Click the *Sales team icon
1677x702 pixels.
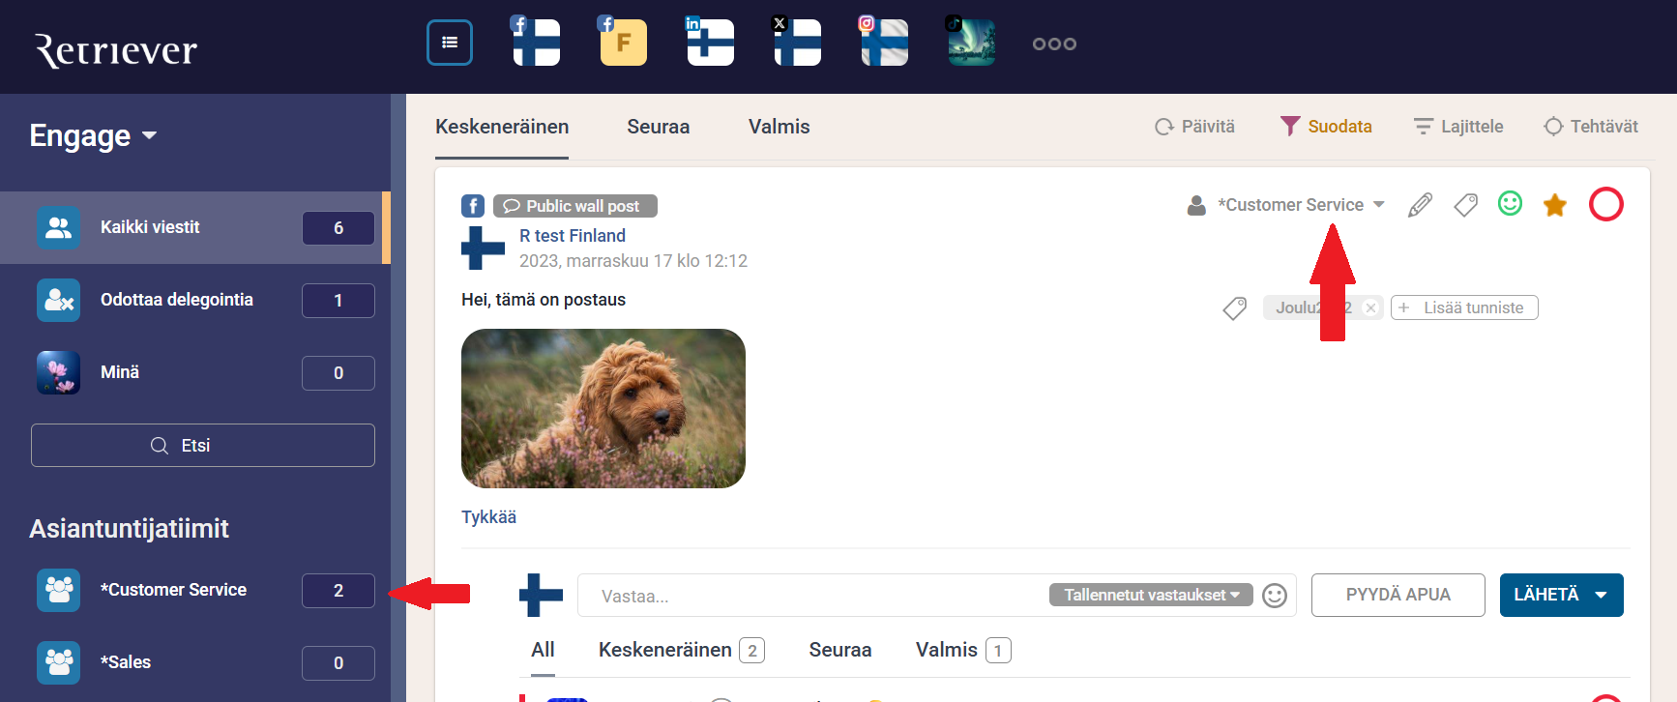pos(58,662)
